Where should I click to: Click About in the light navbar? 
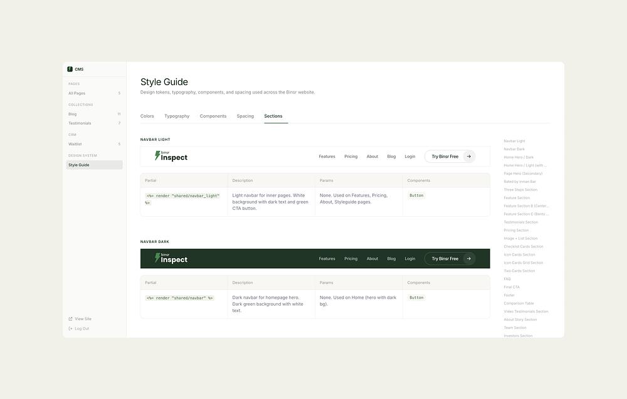click(x=372, y=157)
